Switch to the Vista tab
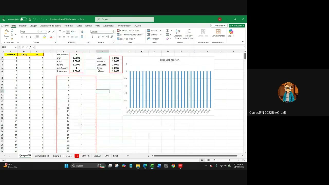Image resolution: width=329 pixels, height=185 pixels. click(x=98, y=26)
